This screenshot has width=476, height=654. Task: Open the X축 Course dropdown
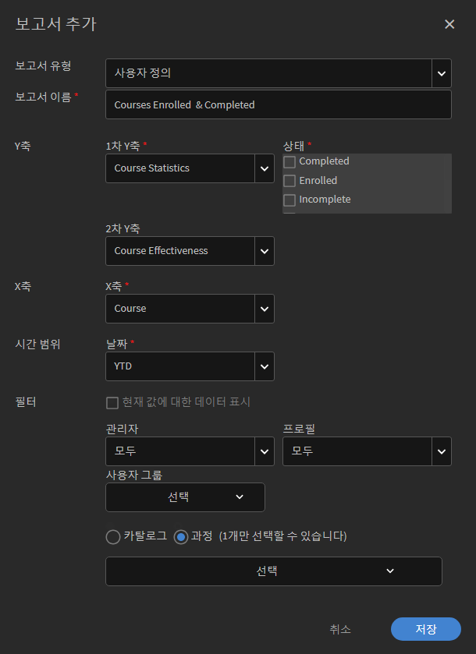(265, 309)
